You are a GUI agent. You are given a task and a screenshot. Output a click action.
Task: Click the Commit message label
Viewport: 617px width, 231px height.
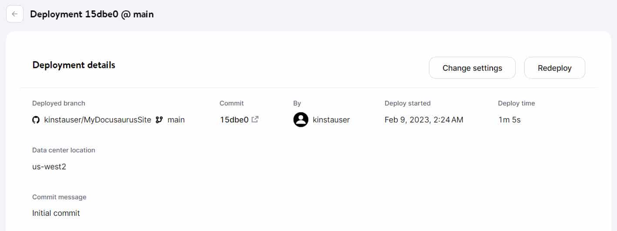click(x=59, y=197)
